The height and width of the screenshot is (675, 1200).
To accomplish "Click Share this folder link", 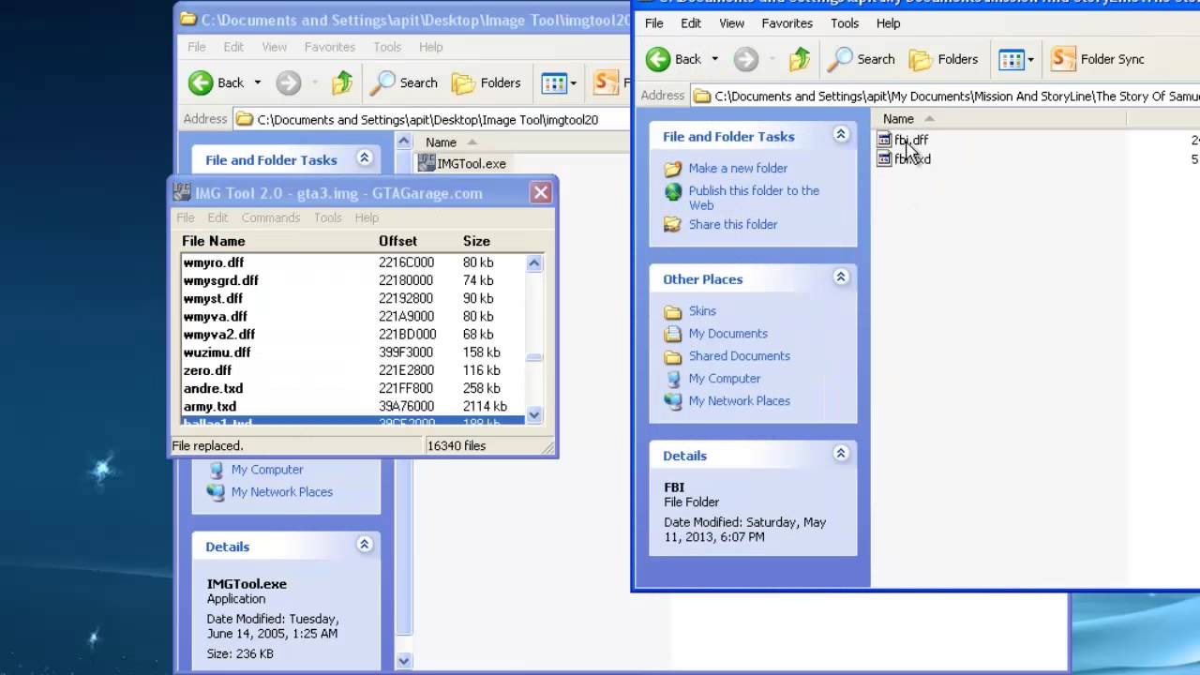I will coord(733,224).
